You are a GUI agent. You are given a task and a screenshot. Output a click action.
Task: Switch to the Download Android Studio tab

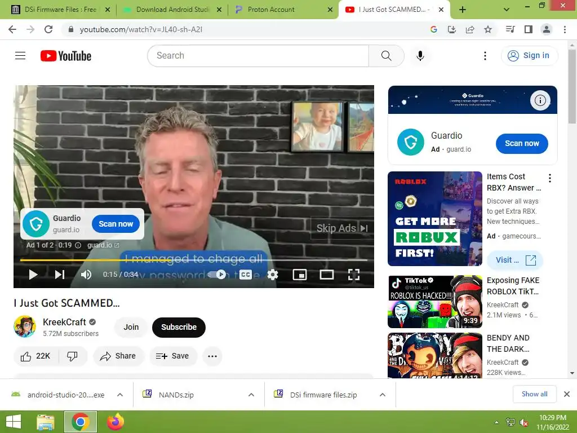click(x=171, y=10)
